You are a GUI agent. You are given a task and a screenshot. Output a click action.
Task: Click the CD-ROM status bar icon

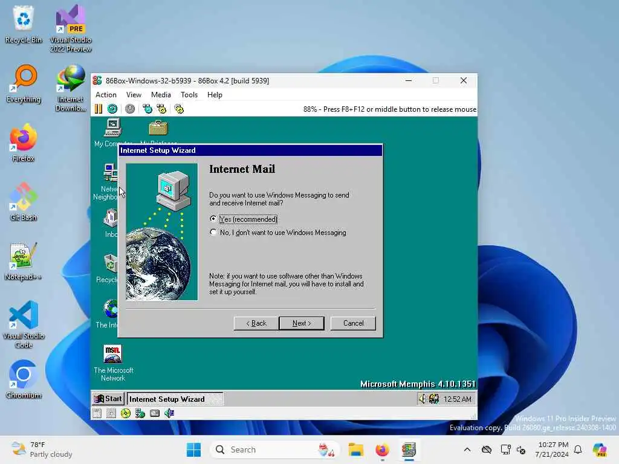pyautogui.click(x=126, y=413)
